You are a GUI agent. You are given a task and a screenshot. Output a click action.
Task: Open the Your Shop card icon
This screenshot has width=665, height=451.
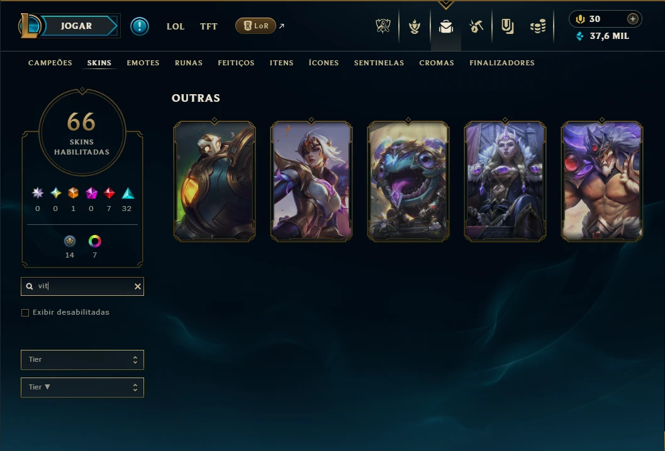507,26
